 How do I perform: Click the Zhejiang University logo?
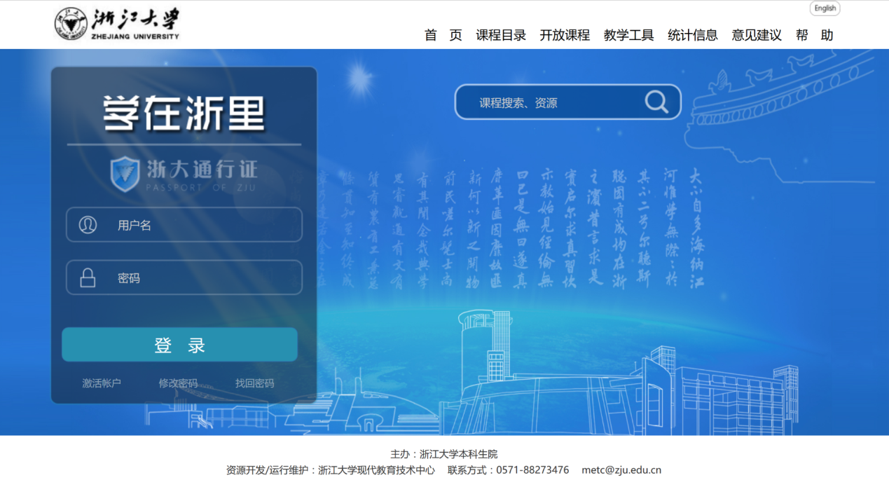click(x=117, y=24)
